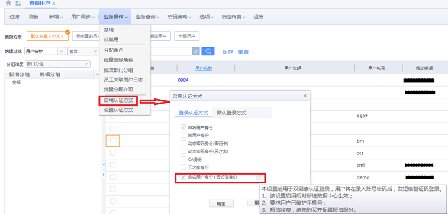Open user 0904 link
Screen dimensions: 448x214
(x=183, y=80)
